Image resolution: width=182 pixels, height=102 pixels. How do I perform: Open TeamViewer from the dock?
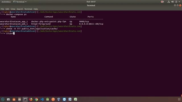(64, 99)
